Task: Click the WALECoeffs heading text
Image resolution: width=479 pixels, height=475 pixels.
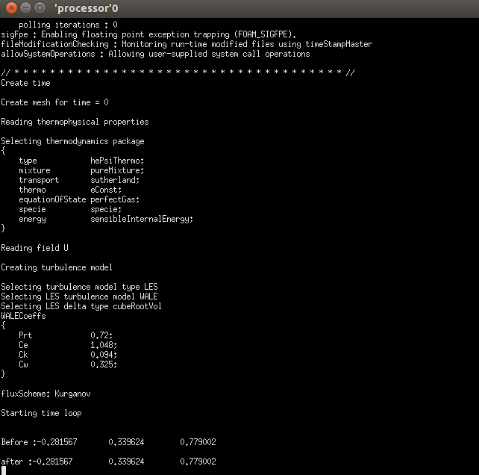Action: coord(24,316)
